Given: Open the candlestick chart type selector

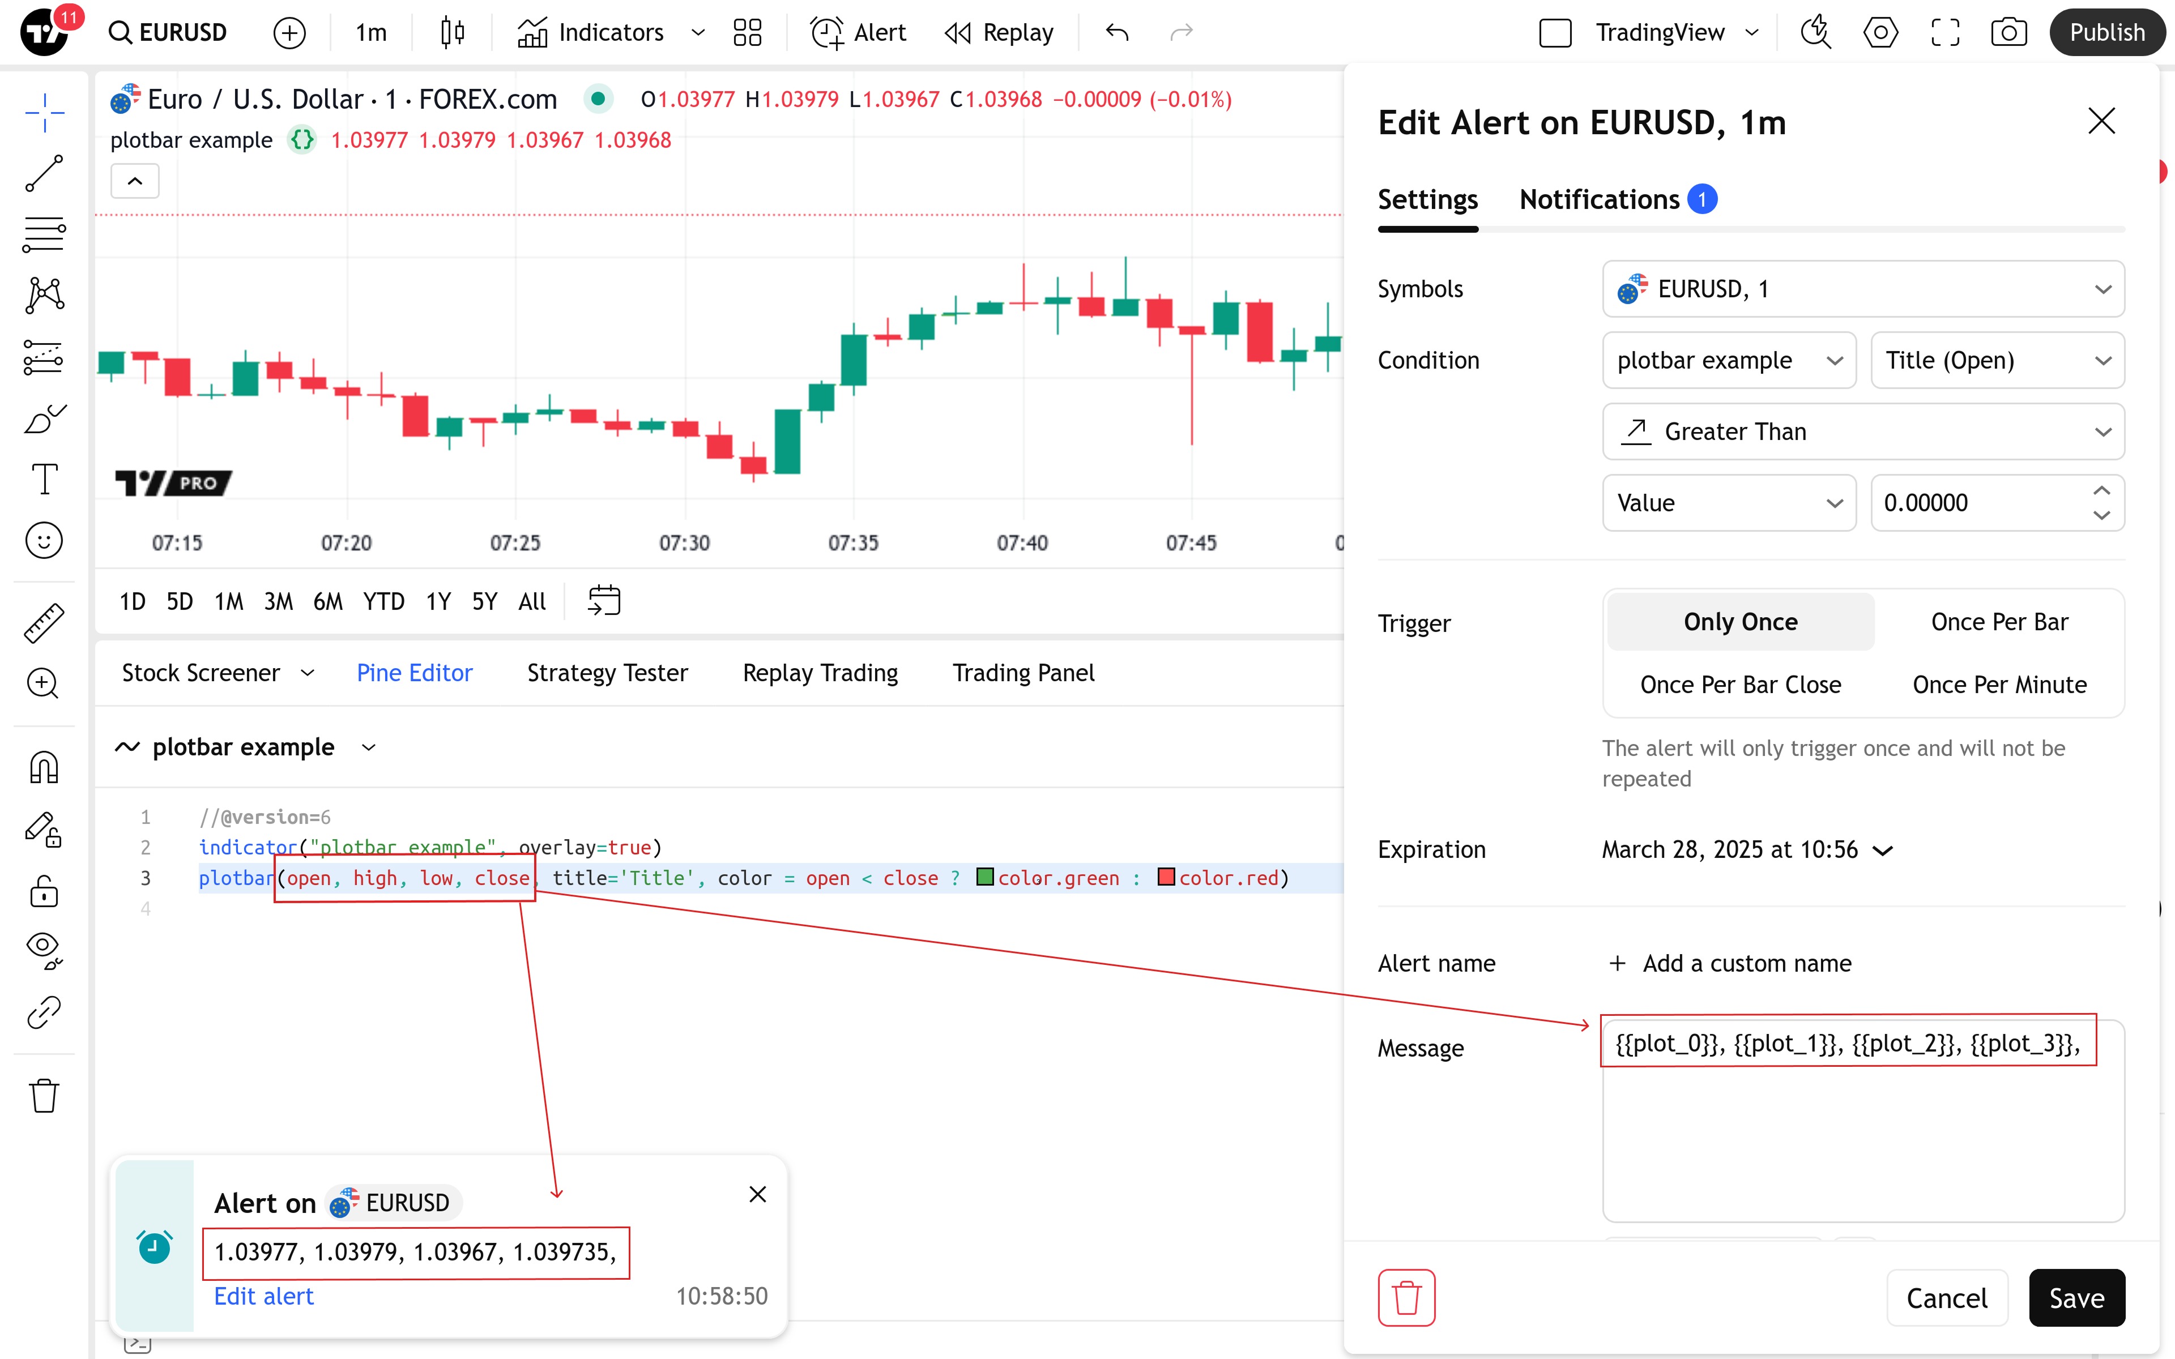Looking at the screenshot, I should (452, 33).
